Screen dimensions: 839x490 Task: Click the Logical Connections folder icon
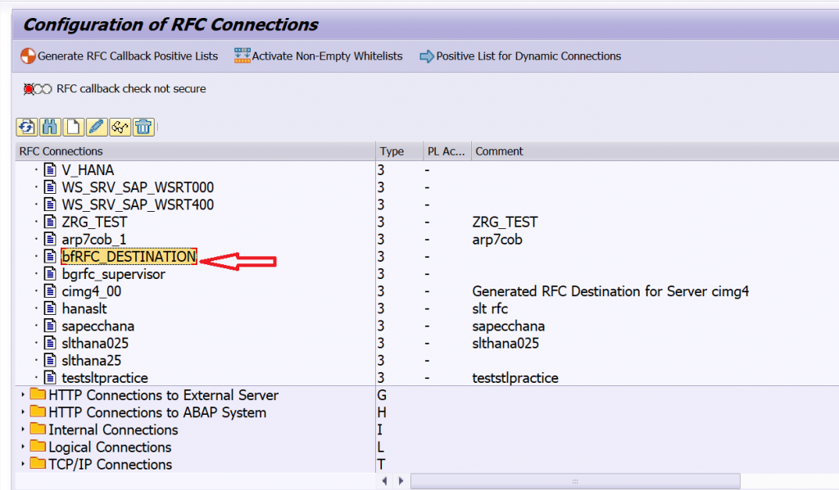pos(38,446)
